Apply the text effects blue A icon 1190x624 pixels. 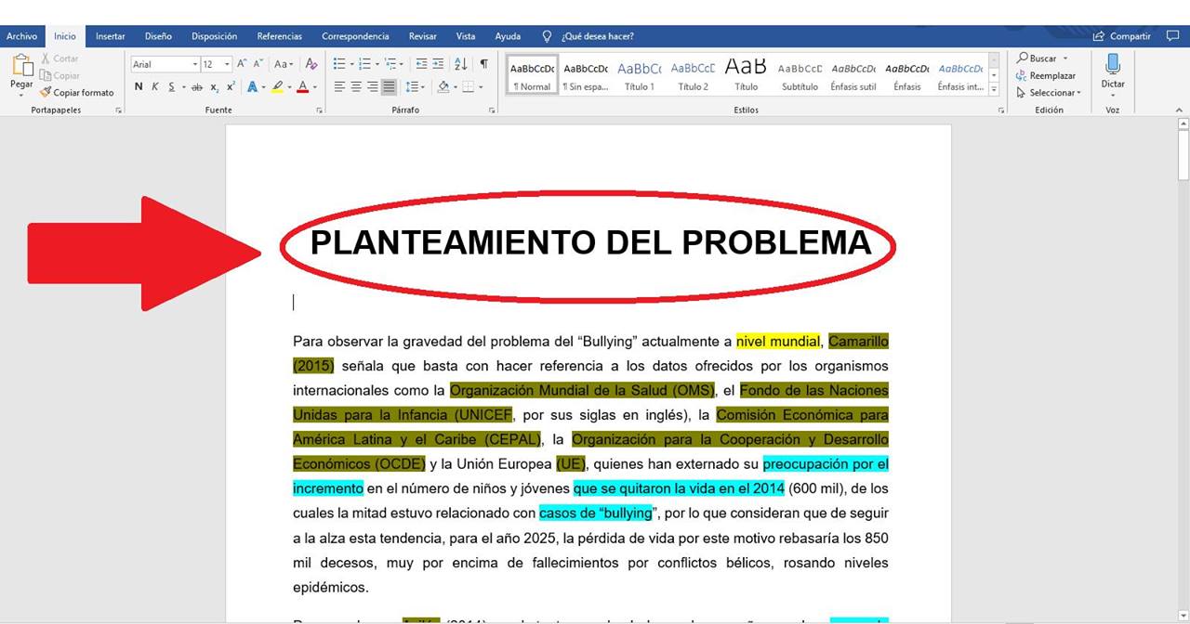pyautogui.click(x=252, y=86)
